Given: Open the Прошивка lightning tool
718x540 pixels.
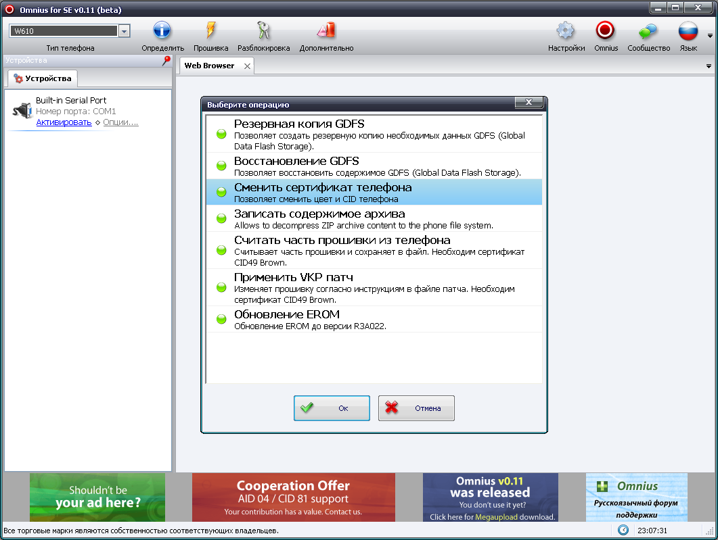Looking at the screenshot, I should click(x=210, y=30).
